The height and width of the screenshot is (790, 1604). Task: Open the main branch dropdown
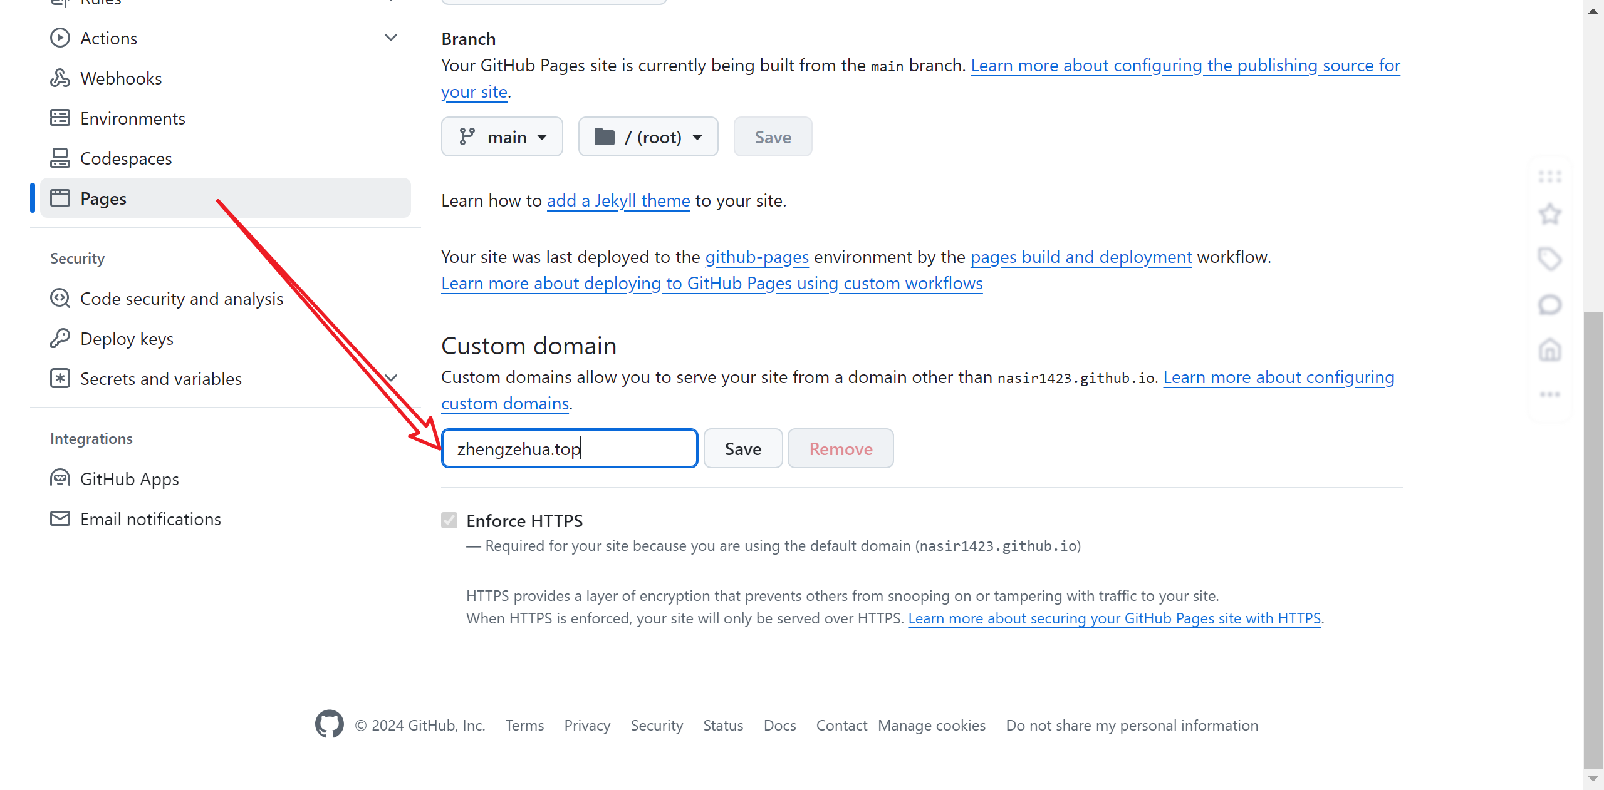pos(502,136)
